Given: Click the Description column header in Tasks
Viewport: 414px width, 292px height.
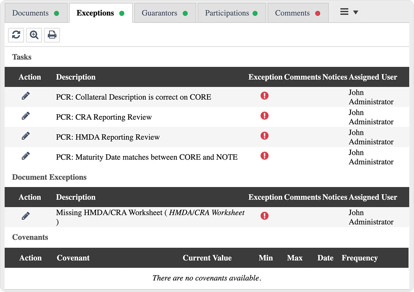Looking at the screenshot, I should (x=76, y=77).
